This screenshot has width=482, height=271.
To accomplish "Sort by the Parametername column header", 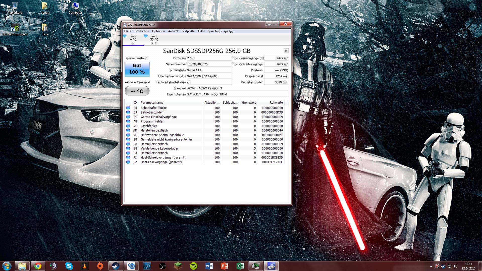I will pos(171,102).
